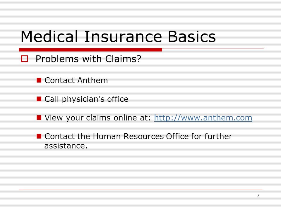Viewport: 281px width, 210px height.
Task: Click the thin red line at slide bottom
Action: point(141,189)
